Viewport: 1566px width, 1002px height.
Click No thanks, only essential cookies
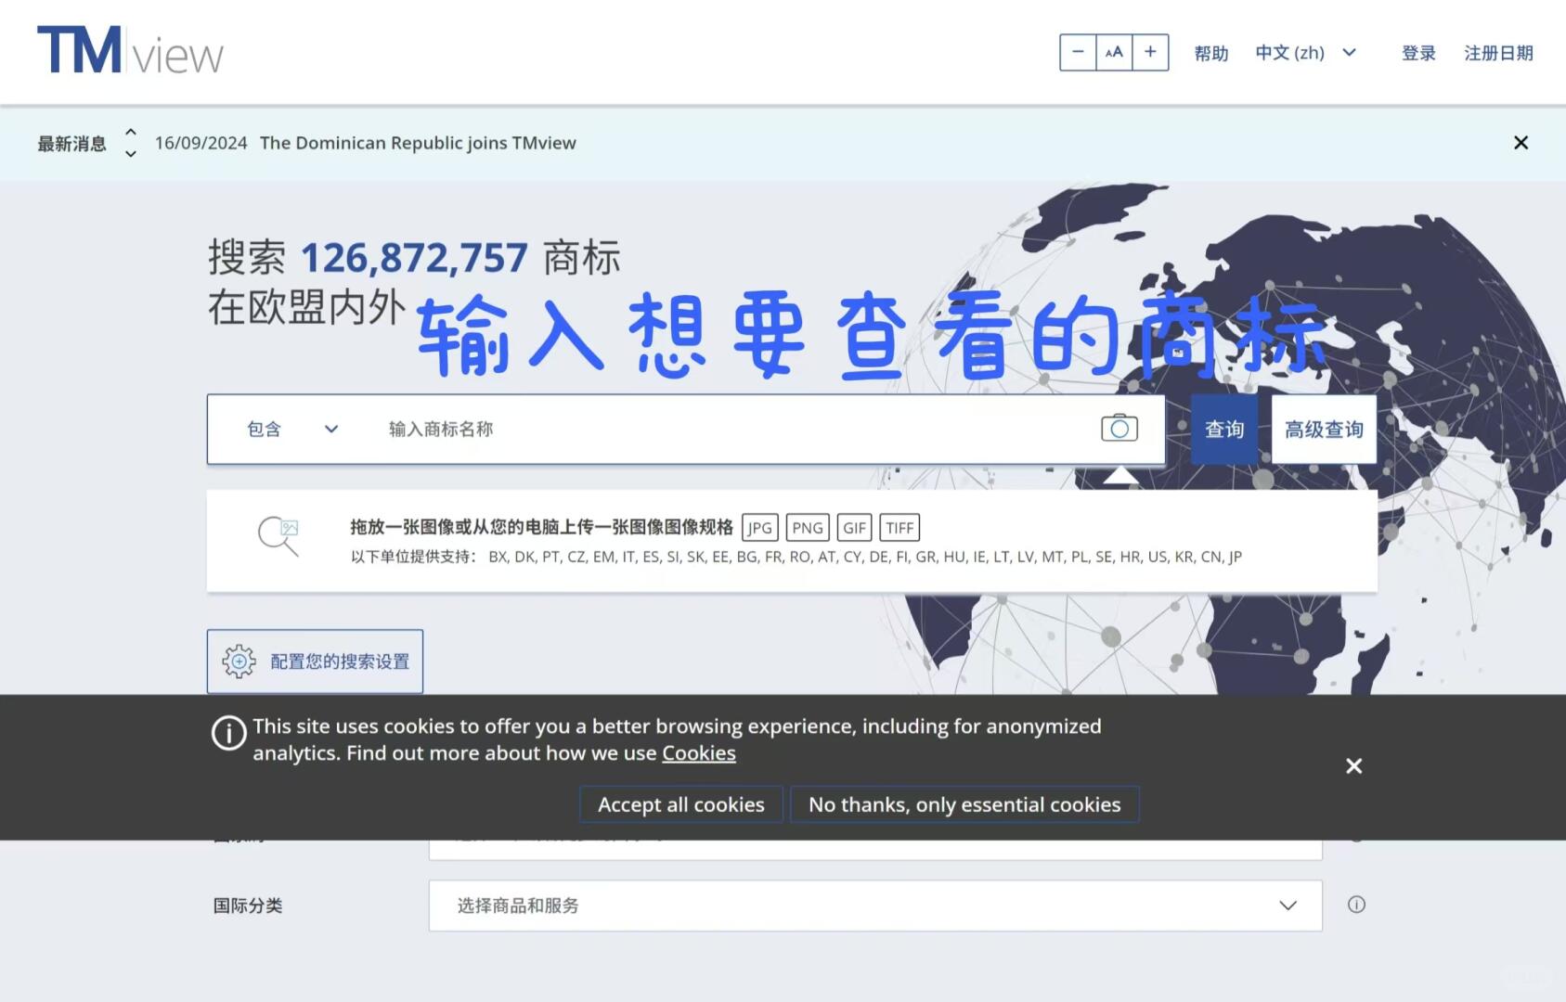pyautogui.click(x=964, y=804)
